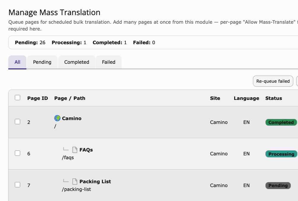Click the teal Processing status badge
This screenshot has width=298, height=201.
(281, 154)
